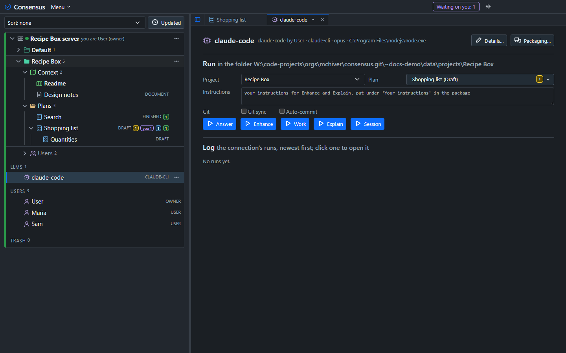Expand the Users tree node

coord(25,153)
